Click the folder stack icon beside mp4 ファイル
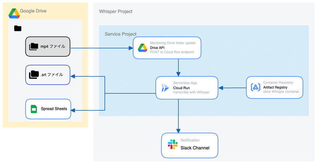Screen dimensions: 317x164 pyautogui.click(x=34, y=46)
